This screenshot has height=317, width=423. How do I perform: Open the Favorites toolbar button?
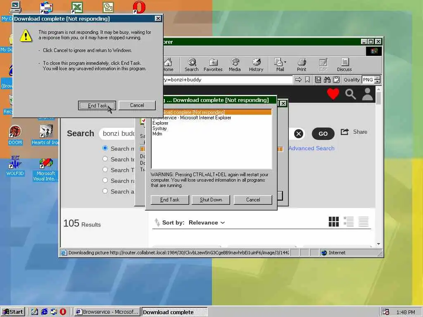click(213, 65)
